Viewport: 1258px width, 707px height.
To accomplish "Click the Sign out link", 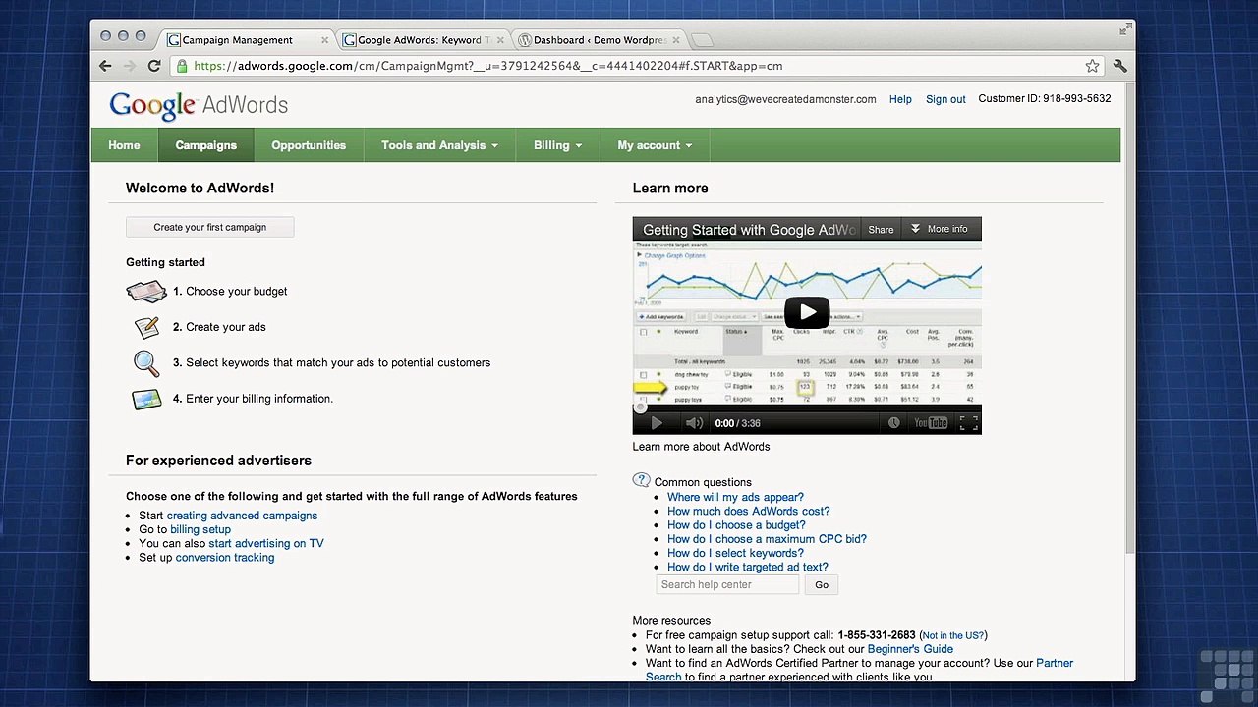I will click(x=945, y=99).
